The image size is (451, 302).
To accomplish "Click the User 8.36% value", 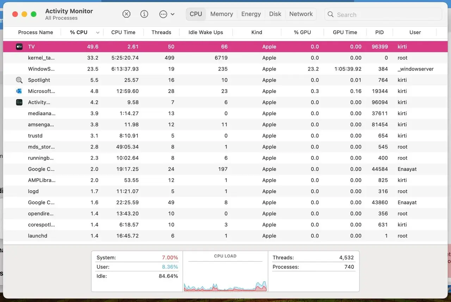I will coord(170,267).
